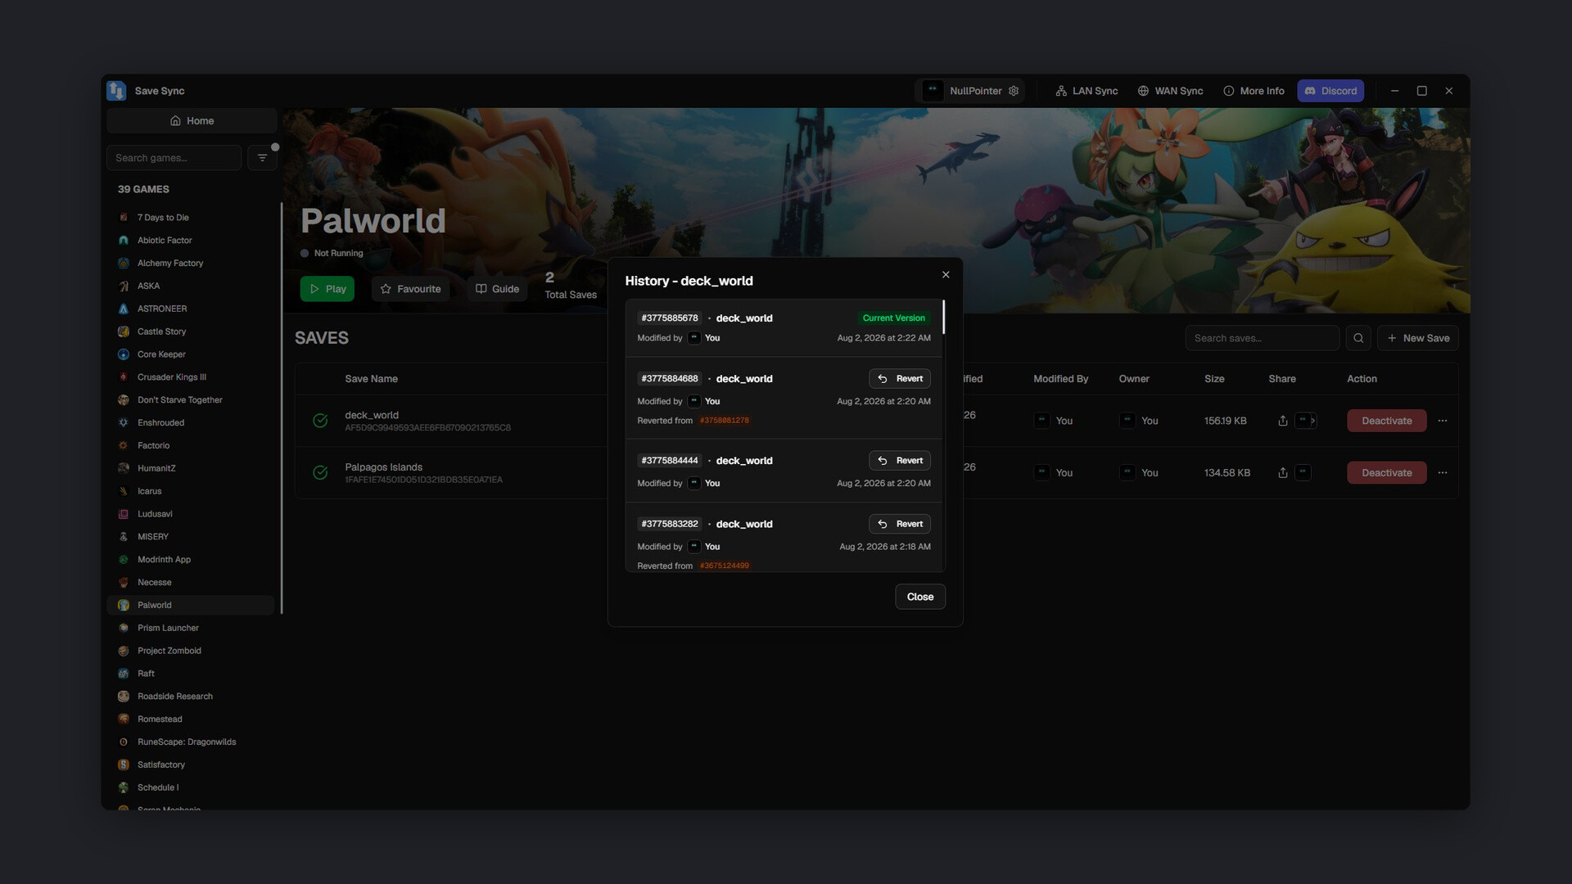
Task: Select Alchemy Factory in game list
Action: click(x=191, y=264)
